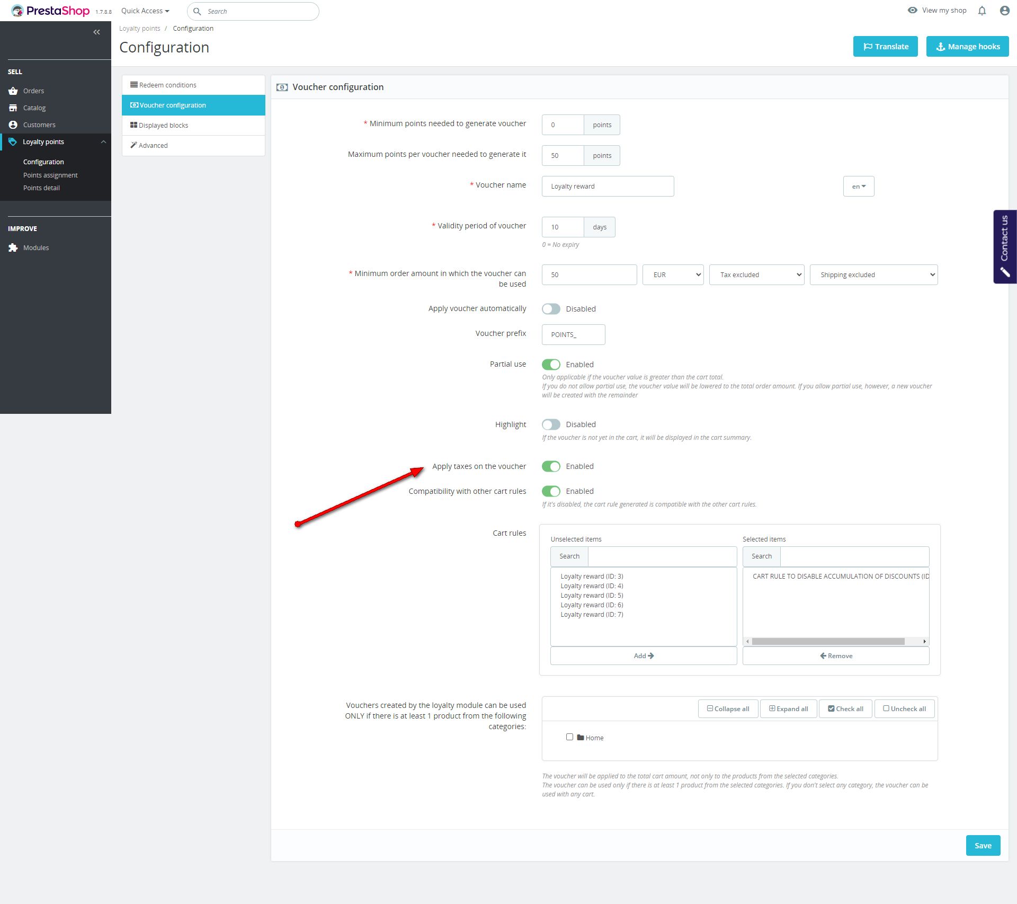Click the Voucher prefix input field
The image size is (1017, 904).
pyautogui.click(x=573, y=335)
